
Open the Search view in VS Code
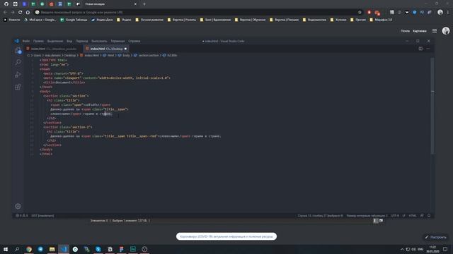click(x=18, y=62)
